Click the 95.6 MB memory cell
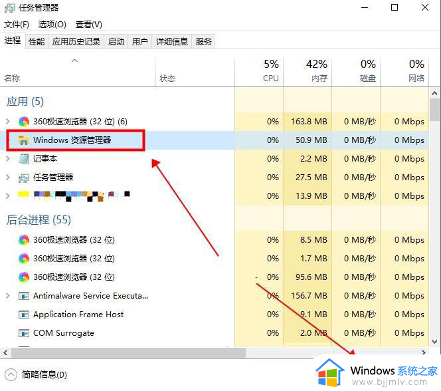This screenshot has height=391, width=441. (308, 277)
